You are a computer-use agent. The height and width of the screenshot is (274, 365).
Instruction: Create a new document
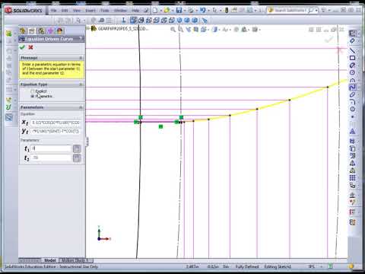click(x=155, y=11)
